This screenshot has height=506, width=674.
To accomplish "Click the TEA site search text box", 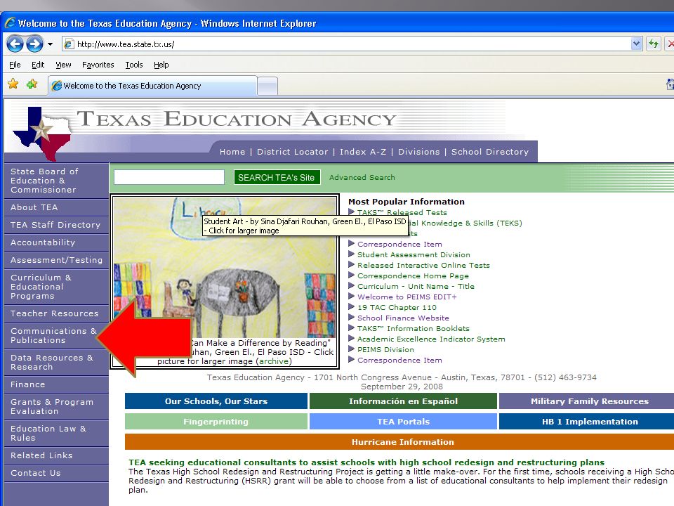I will (169, 177).
